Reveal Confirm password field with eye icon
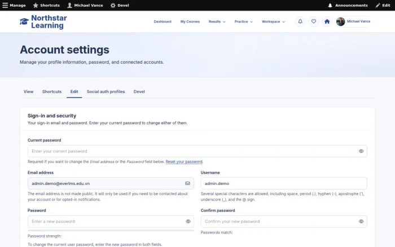395x247 pixels. pos(361,221)
